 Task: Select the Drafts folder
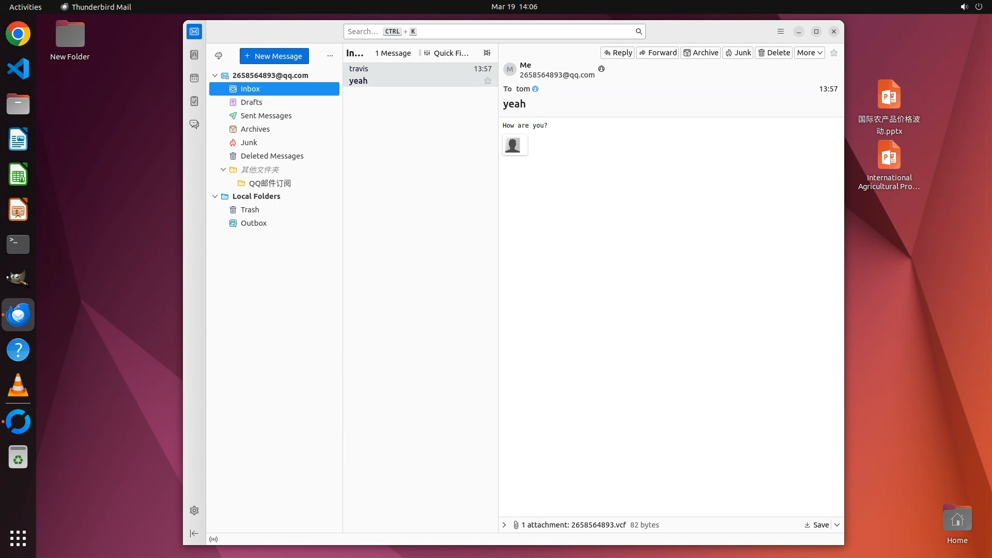[251, 102]
